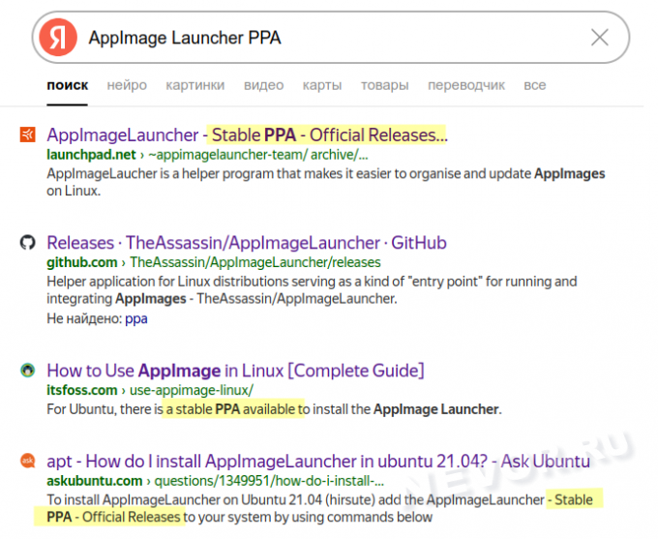Open How to Use AppImage in Linux result
Screen dimensions: 658x539
[235, 371]
